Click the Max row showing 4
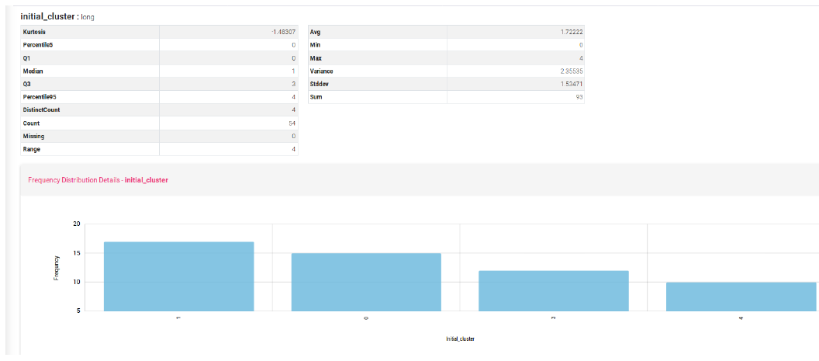 (x=445, y=58)
